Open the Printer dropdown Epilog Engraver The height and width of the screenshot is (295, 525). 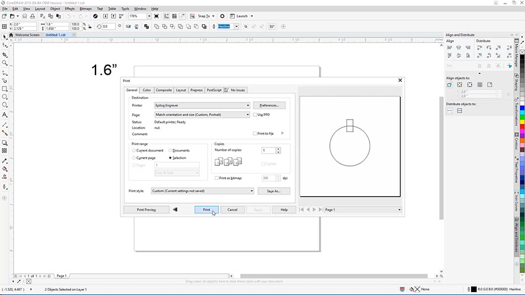coord(202,105)
